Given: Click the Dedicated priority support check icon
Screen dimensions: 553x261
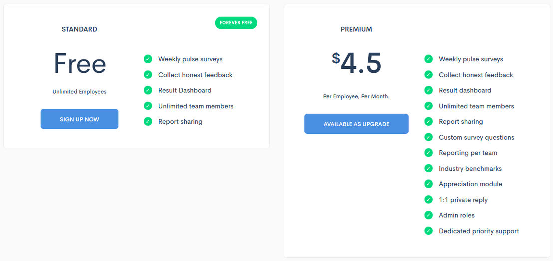Looking at the screenshot, I should 429,231.
